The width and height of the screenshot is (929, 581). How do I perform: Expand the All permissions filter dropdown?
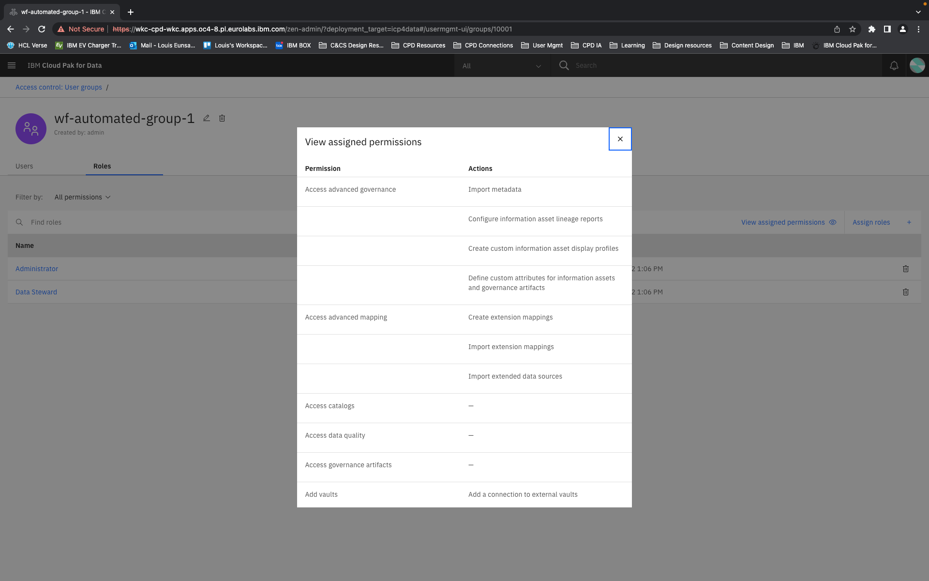83,197
